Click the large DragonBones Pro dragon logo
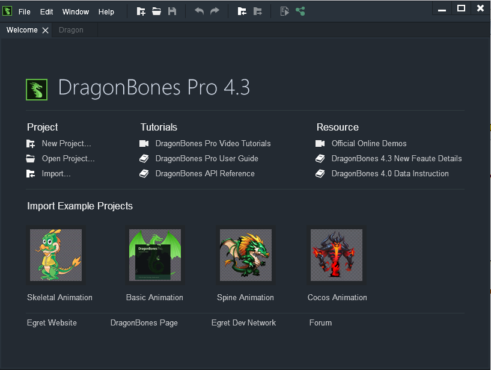This screenshot has height=370, width=491. tap(37, 90)
